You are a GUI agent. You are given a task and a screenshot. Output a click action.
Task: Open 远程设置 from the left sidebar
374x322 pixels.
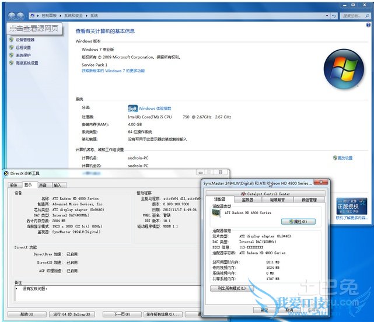[23, 47]
